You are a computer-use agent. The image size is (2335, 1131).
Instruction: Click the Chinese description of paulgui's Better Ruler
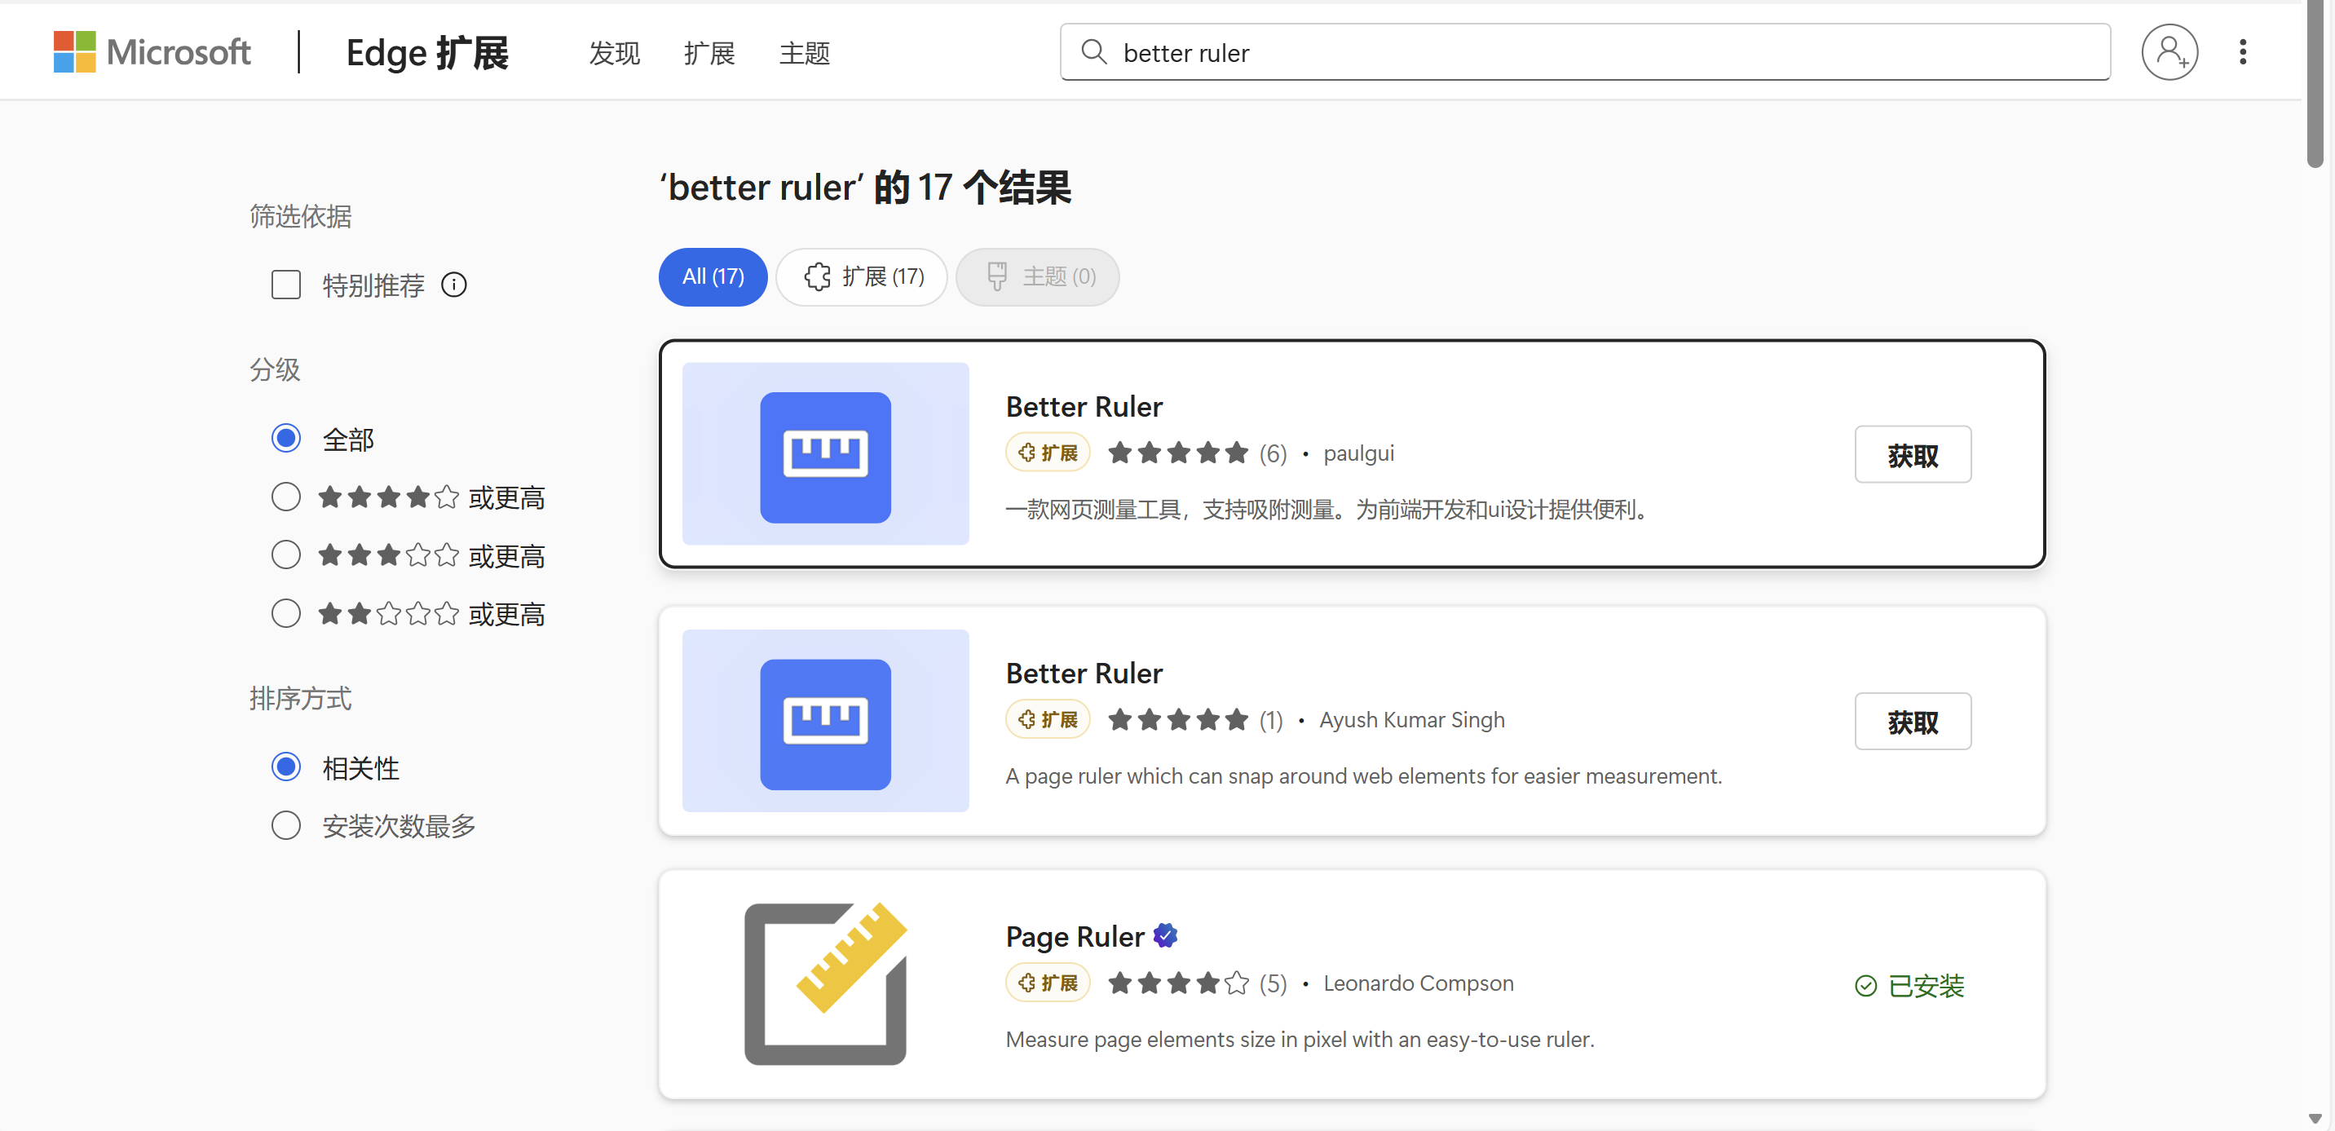(x=1327, y=510)
